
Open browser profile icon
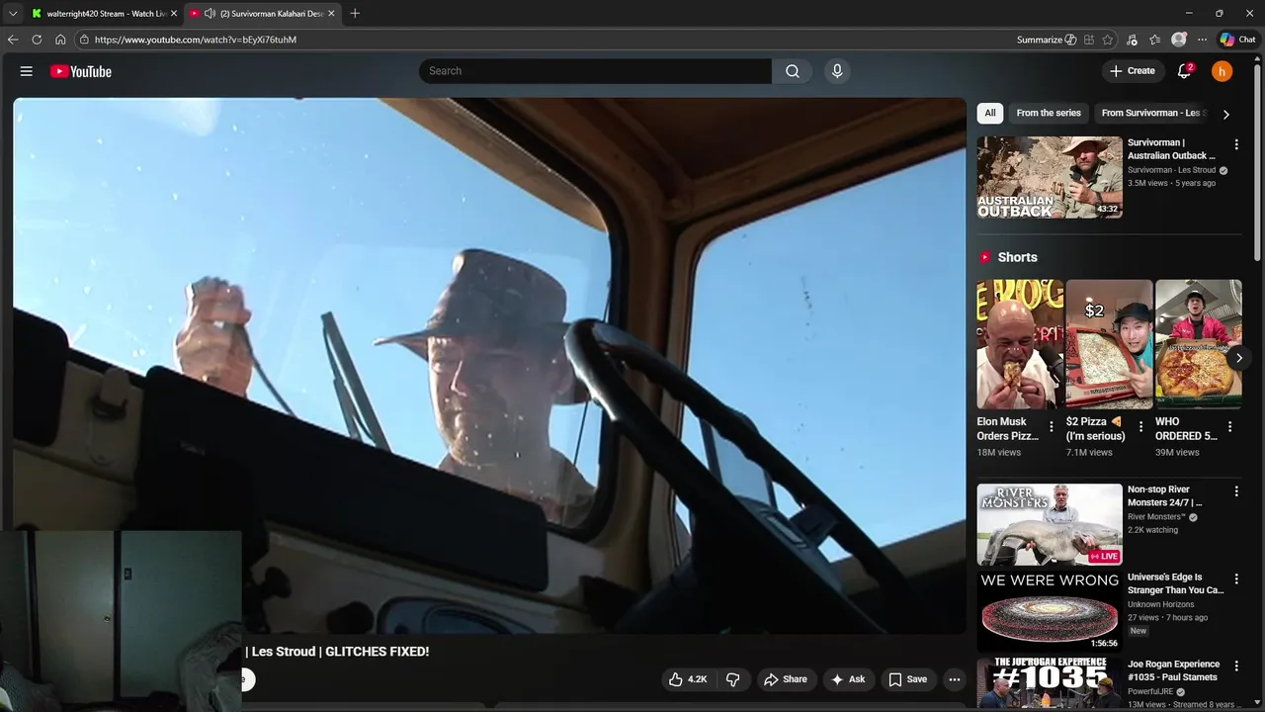(x=1178, y=40)
